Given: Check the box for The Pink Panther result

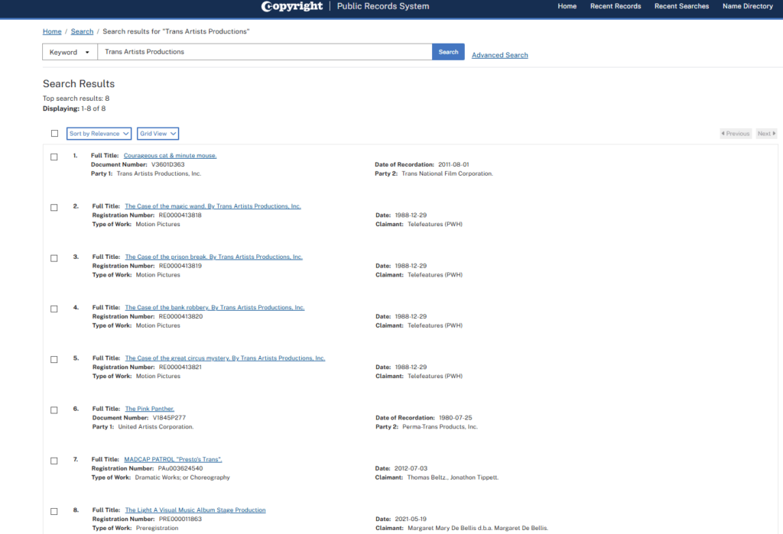Looking at the screenshot, I should click(x=54, y=410).
